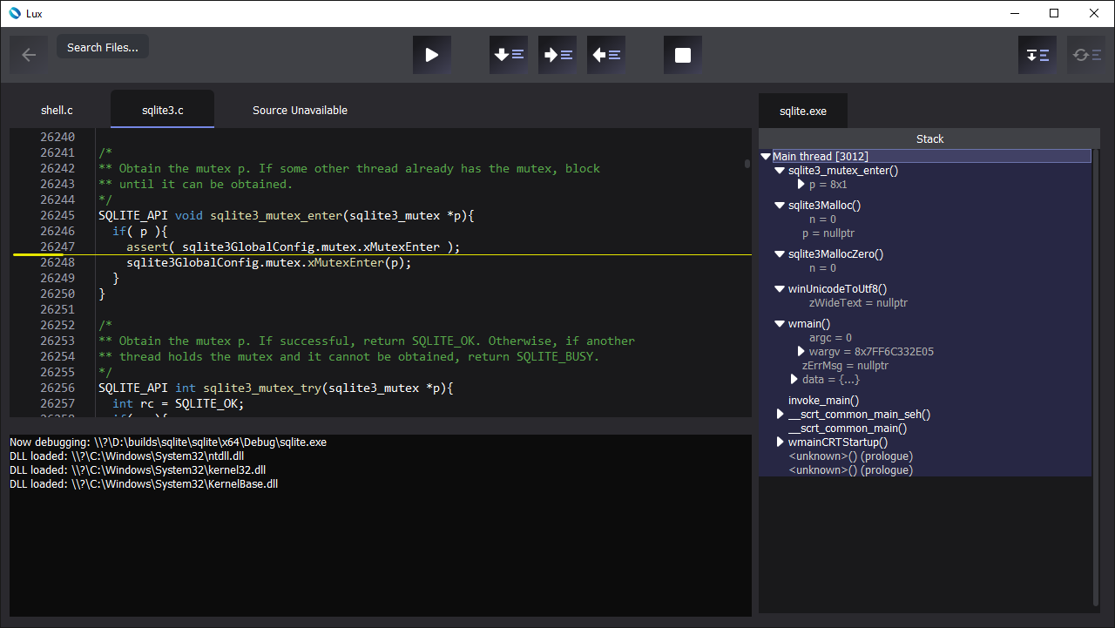1115x628 pixels.
Task: Click the assert( sqlite3GlobalConfig.mutex.xMutexEnter ) line
Action: click(293, 246)
